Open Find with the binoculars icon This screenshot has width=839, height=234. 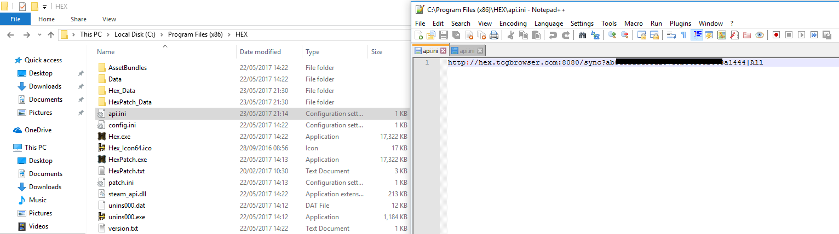coord(582,35)
